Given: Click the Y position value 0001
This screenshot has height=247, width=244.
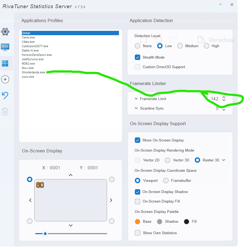Looking at the screenshot, I should (x=93, y=168).
